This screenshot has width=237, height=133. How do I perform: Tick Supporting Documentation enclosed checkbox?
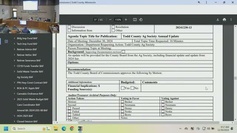[123, 52]
